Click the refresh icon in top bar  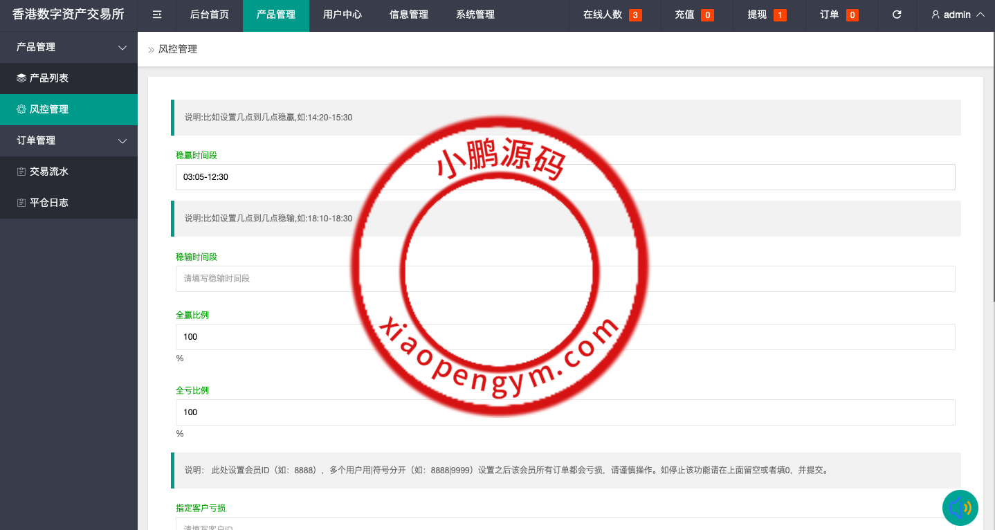point(897,15)
